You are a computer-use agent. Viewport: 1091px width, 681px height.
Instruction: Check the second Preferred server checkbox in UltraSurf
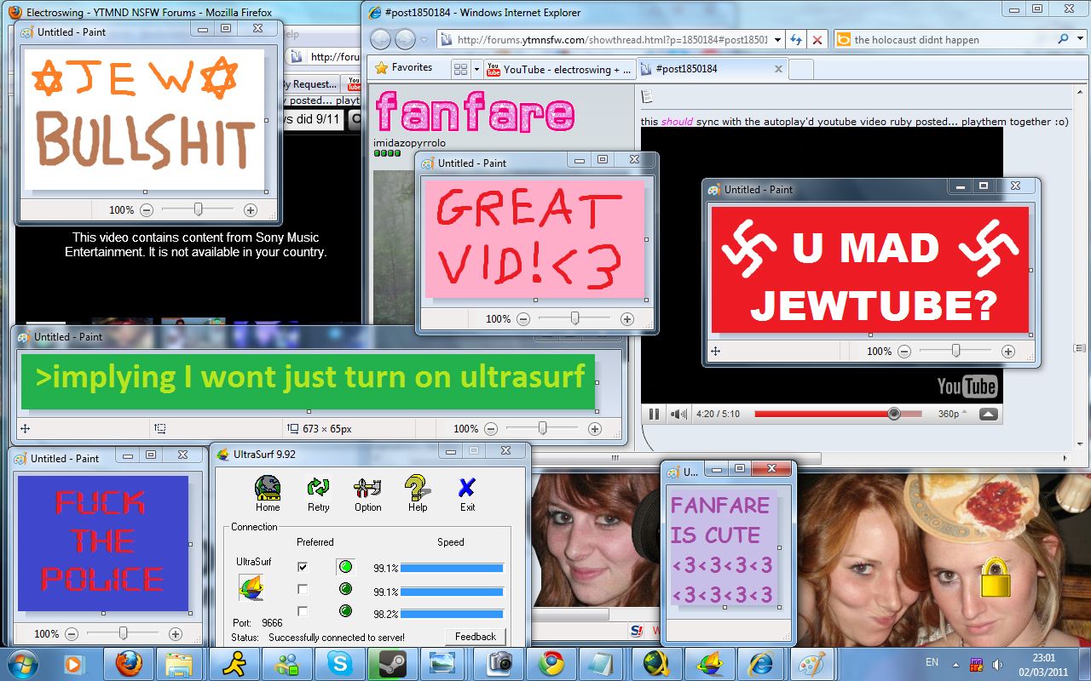[x=303, y=589]
